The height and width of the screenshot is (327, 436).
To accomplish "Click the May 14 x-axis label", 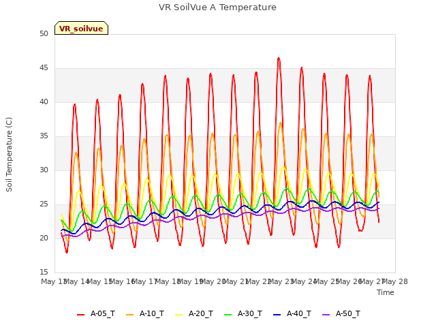I will (x=77, y=281).
